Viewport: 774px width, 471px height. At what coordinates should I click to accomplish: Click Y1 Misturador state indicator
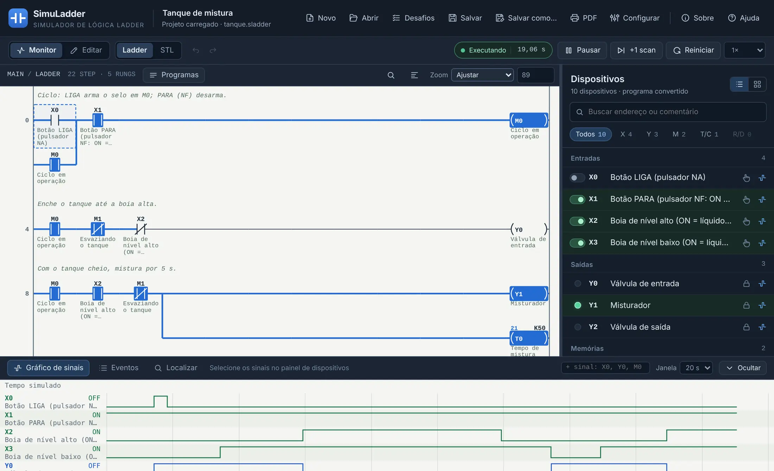tap(577, 305)
